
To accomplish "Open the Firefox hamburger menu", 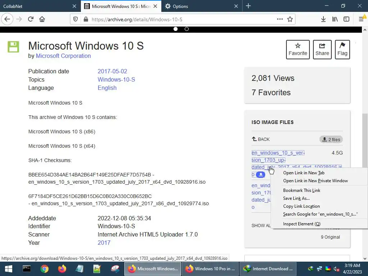I will click(362, 19).
